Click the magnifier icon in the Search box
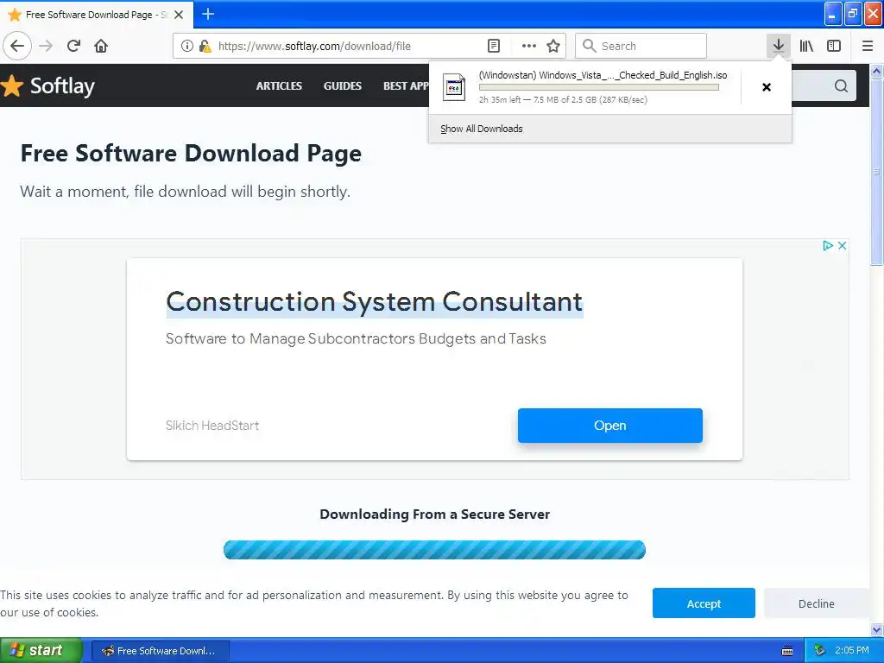Viewport: 884px width, 663px height. [x=589, y=46]
